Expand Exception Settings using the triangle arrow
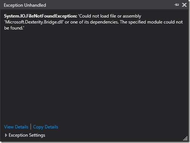Viewport: 190px width, 143px height. (x=6, y=135)
